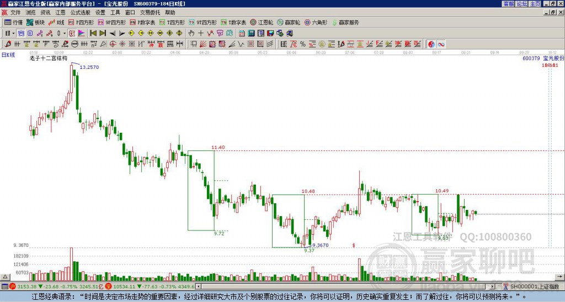Open the 9T四方形 tool

tap(203, 22)
